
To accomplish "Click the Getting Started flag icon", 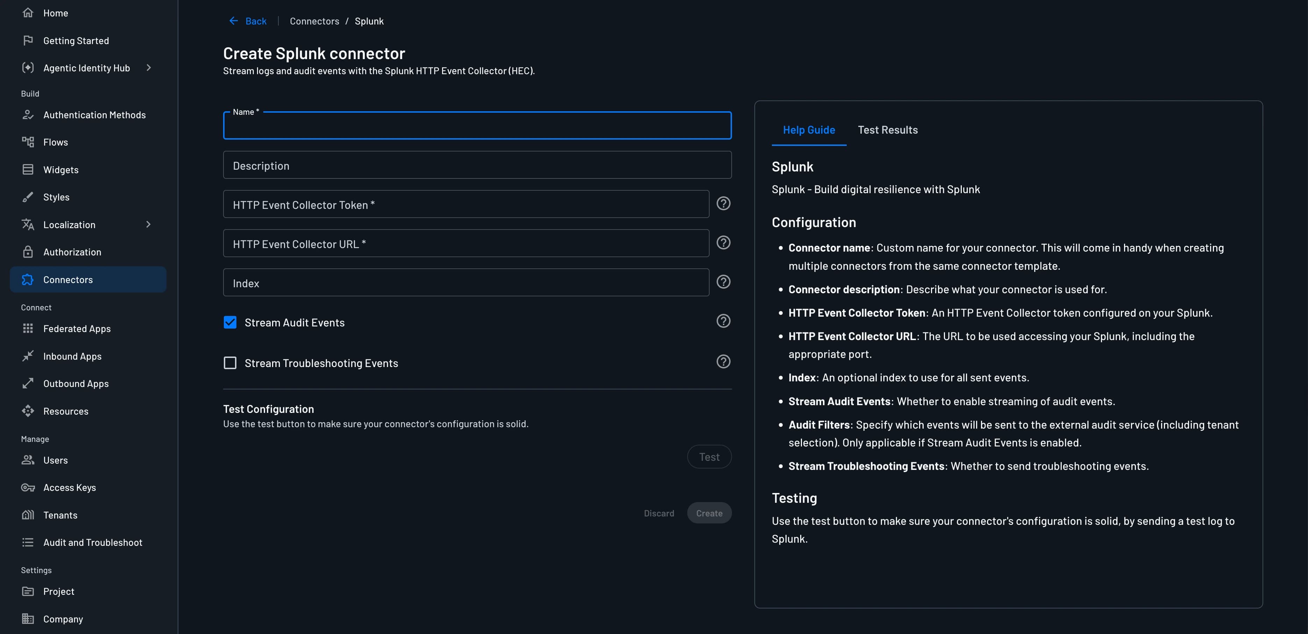I will (x=28, y=40).
